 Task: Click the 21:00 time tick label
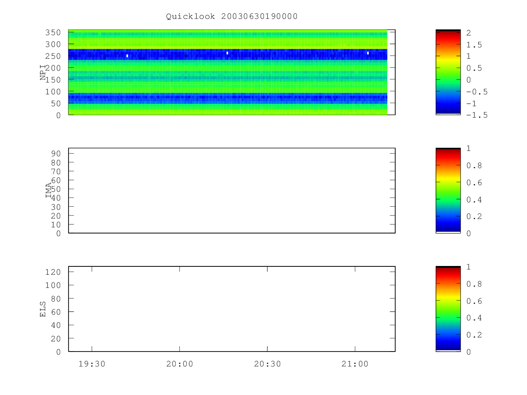tap(355, 364)
